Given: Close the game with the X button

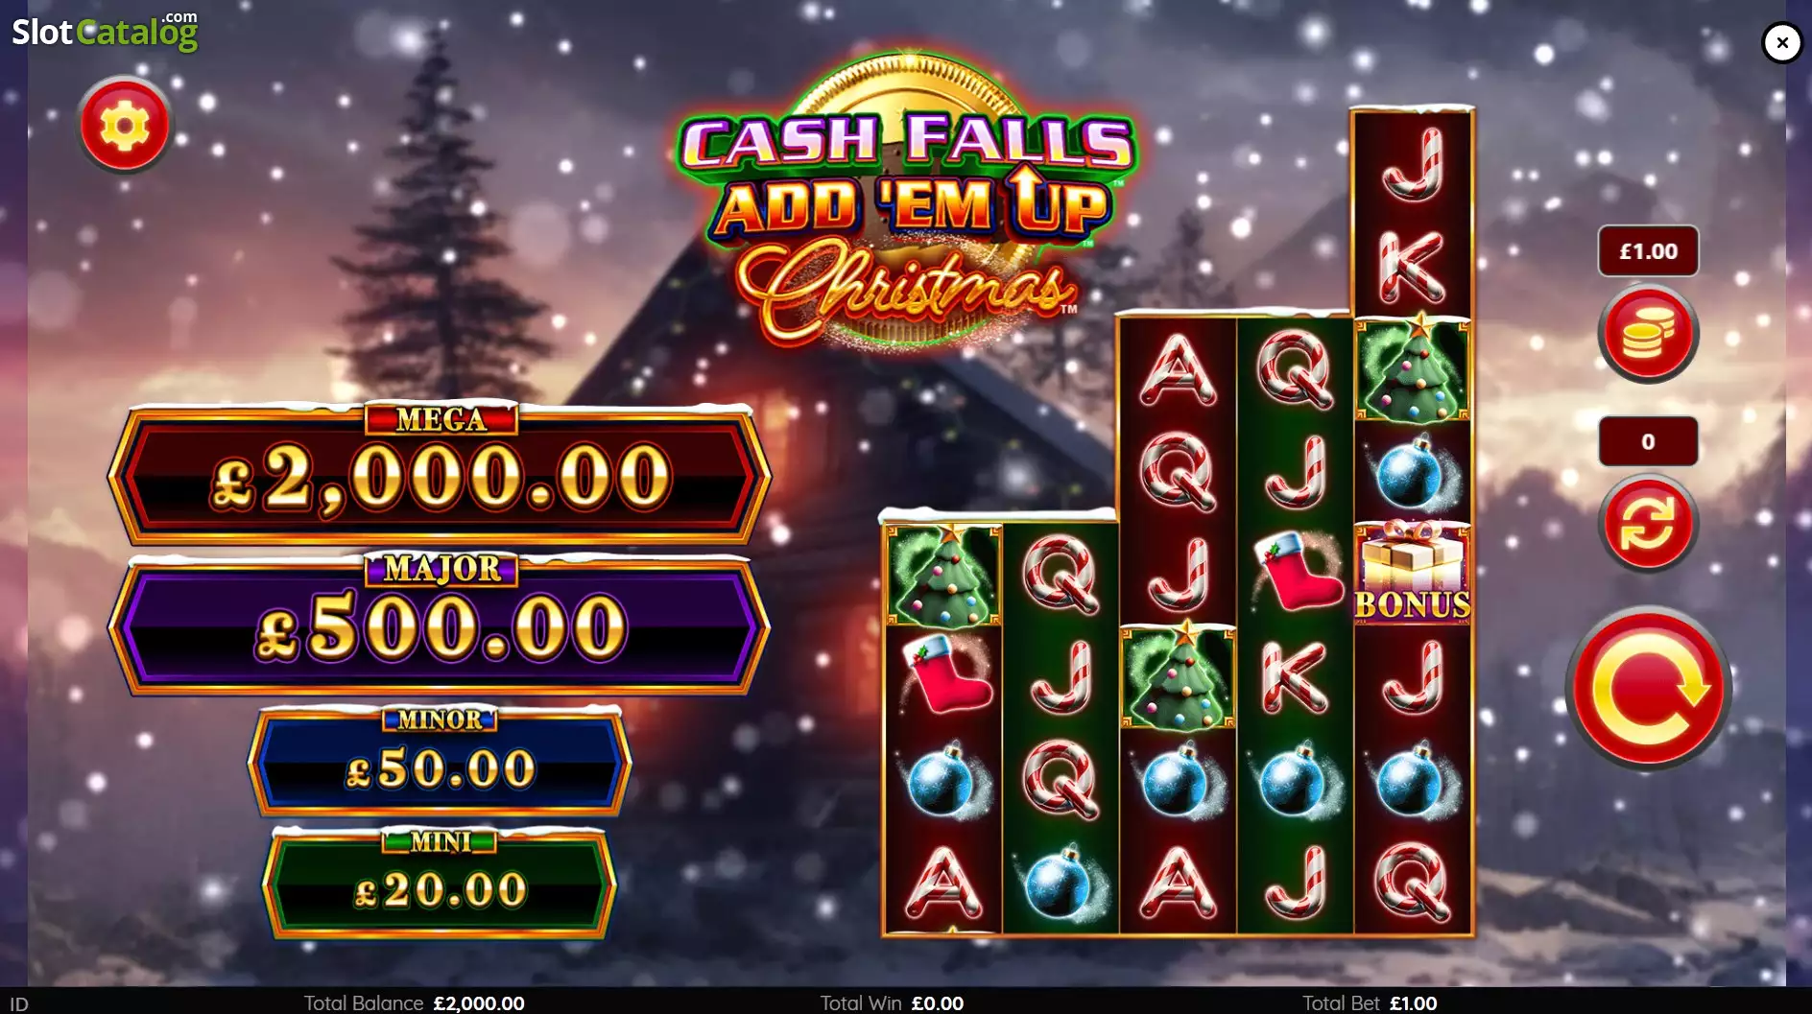Looking at the screenshot, I should tap(1782, 42).
